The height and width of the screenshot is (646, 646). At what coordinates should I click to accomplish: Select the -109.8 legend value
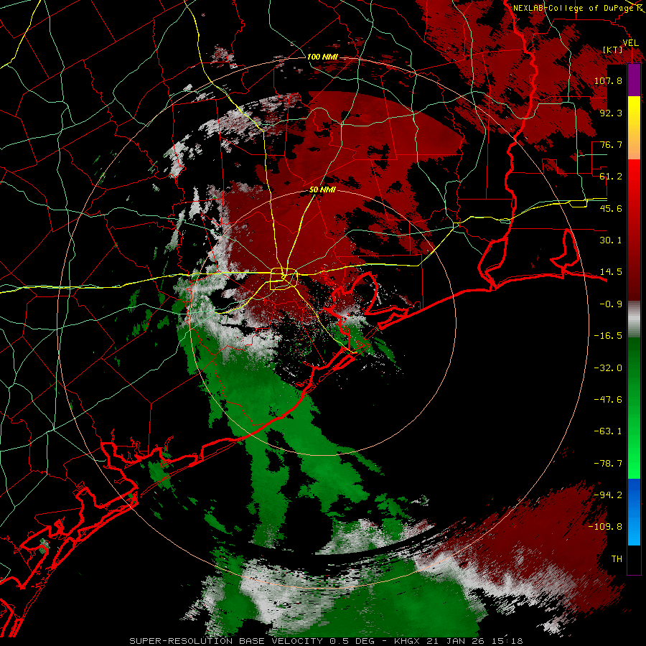pos(605,527)
